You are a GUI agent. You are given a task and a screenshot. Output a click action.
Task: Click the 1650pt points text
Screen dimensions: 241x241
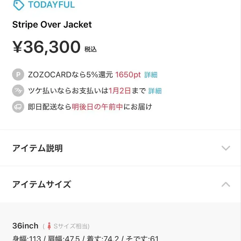[128, 75]
